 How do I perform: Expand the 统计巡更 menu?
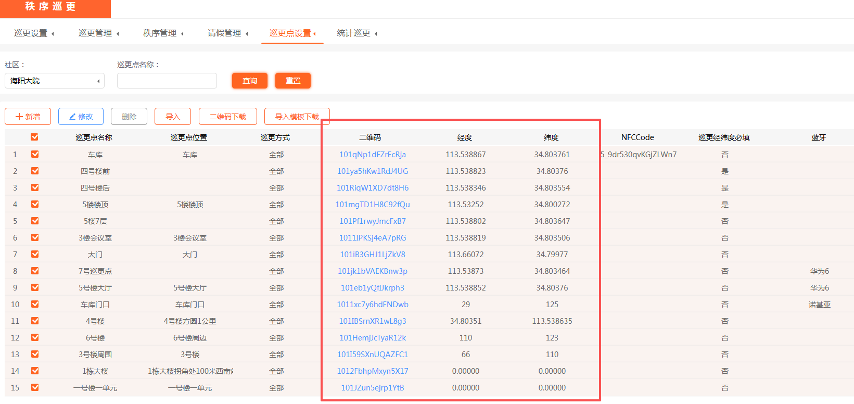coord(356,33)
